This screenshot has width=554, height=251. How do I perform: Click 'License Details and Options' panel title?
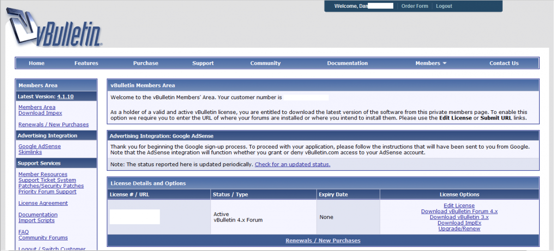click(148, 183)
